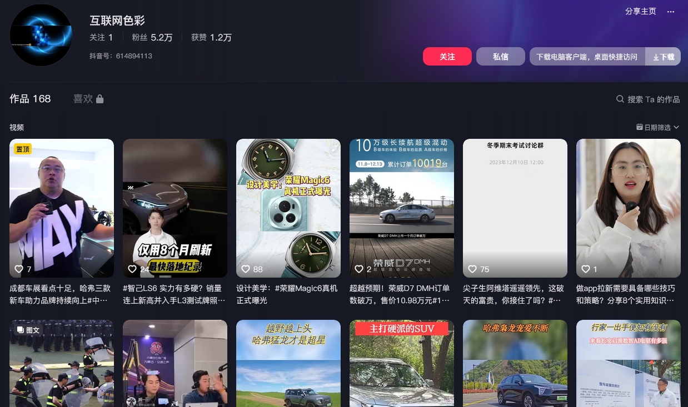Open the 成都车展看点十足 video thumbnail

tap(62, 208)
